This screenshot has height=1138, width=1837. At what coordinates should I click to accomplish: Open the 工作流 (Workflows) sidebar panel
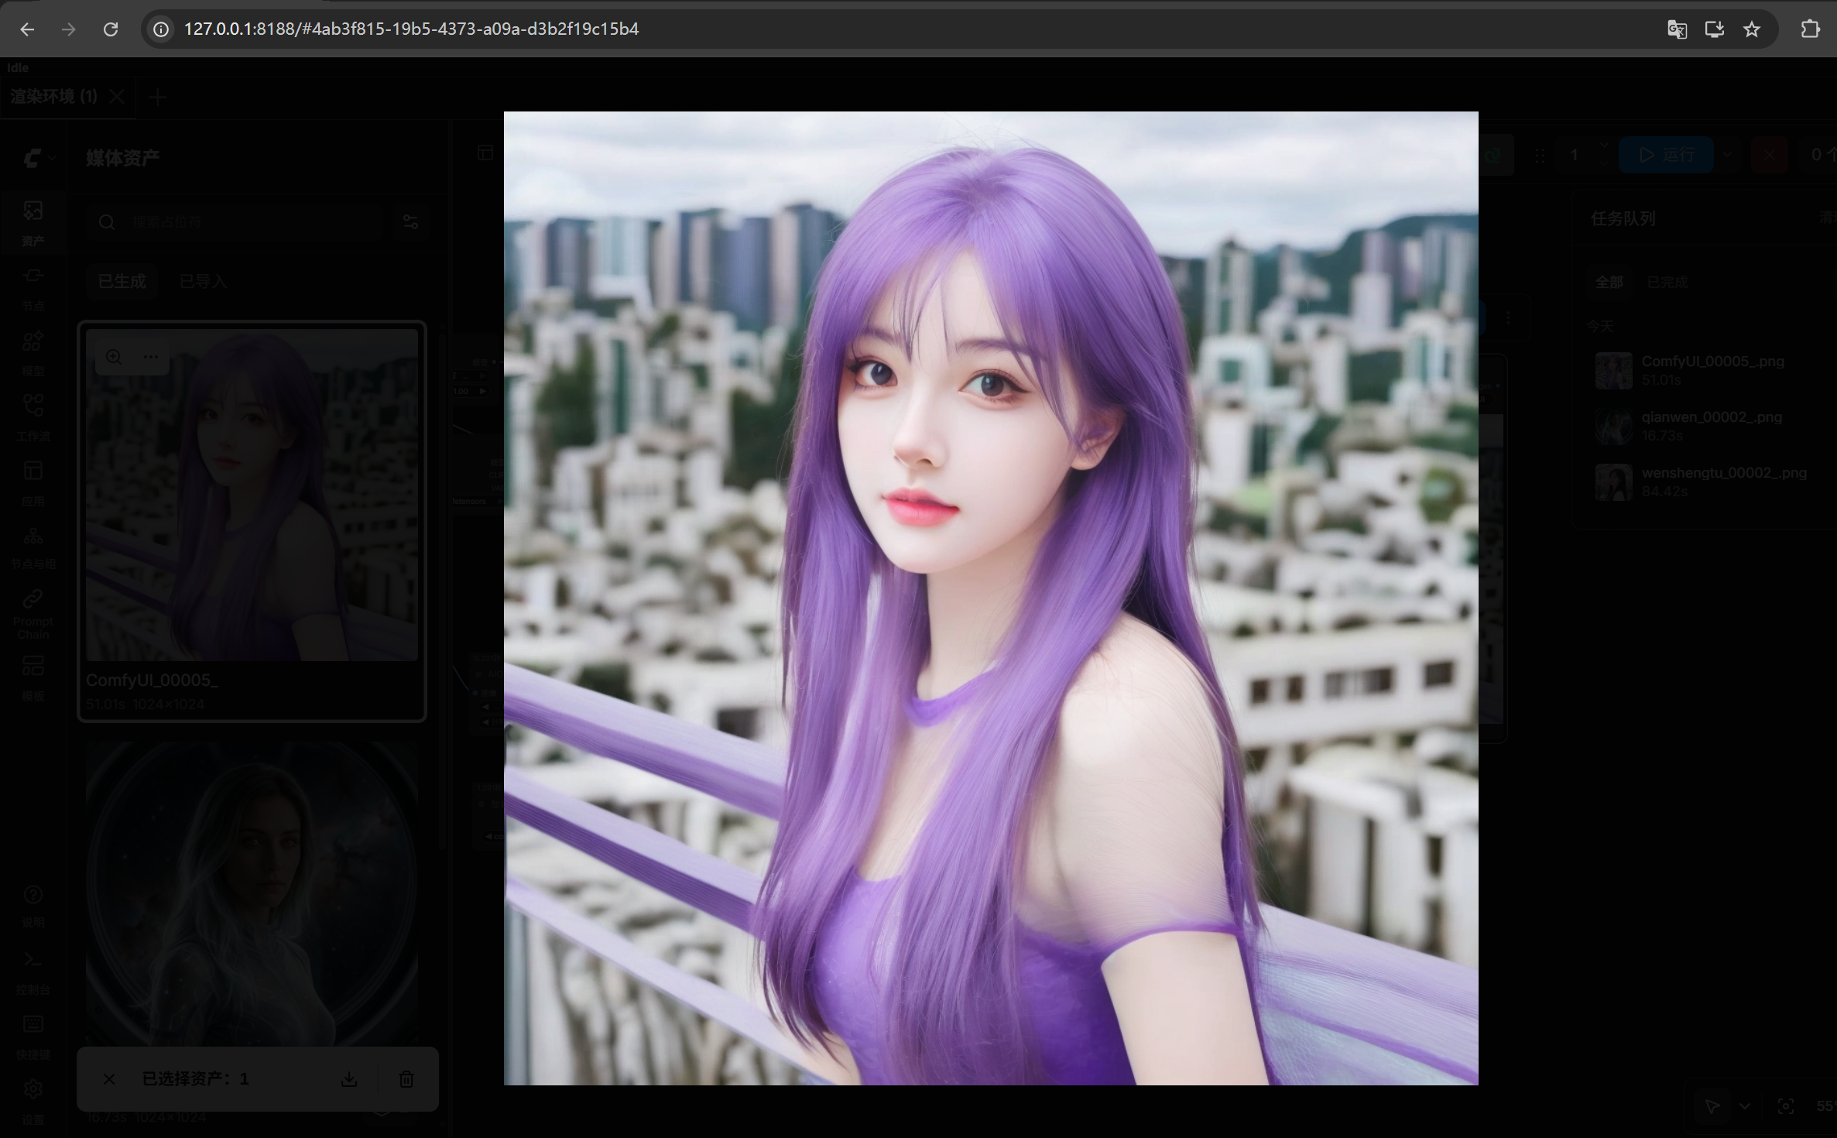[33, 418]
